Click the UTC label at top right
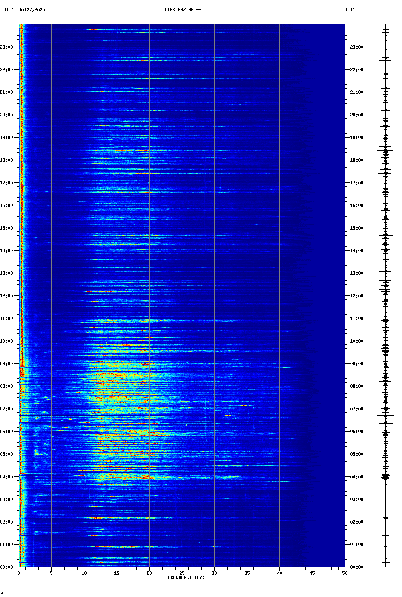The height and width of the screenshot is (597, 402). [x=350, y=10]
